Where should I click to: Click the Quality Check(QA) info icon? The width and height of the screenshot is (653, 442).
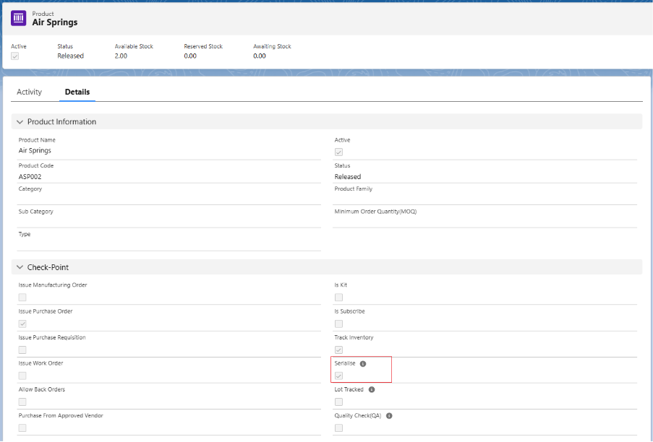(x=389, y=416)
